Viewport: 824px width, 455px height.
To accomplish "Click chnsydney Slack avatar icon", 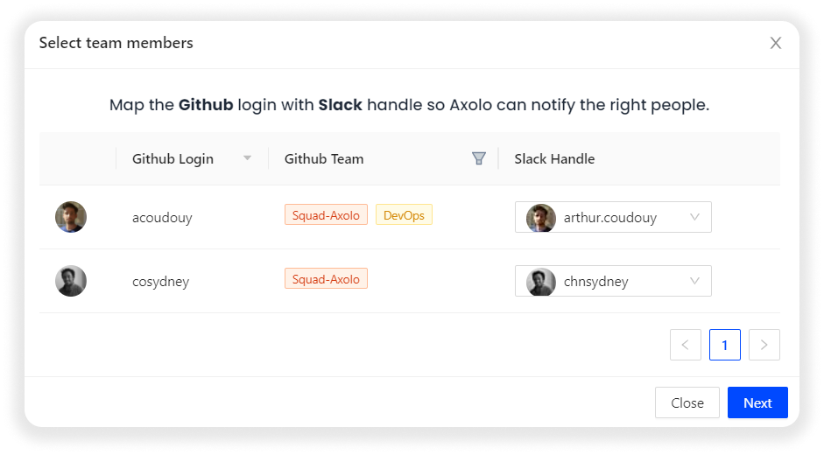I will click(541, 282).
